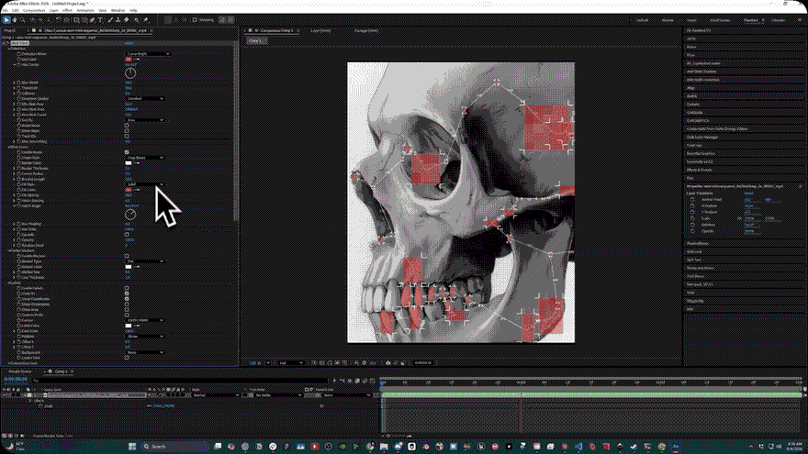Select the Hand tool
The image size is (808, 454).
15,20
